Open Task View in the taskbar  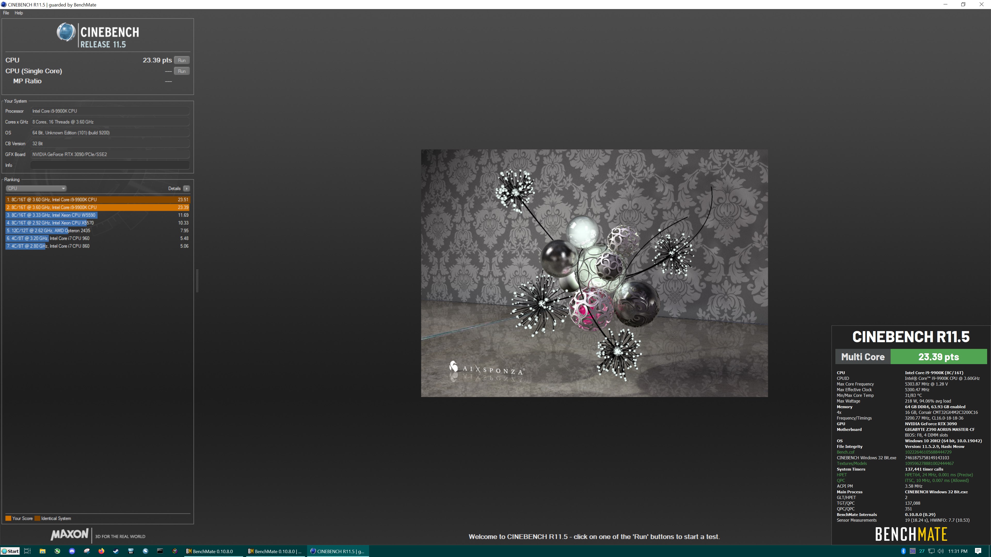click(27, 551)
